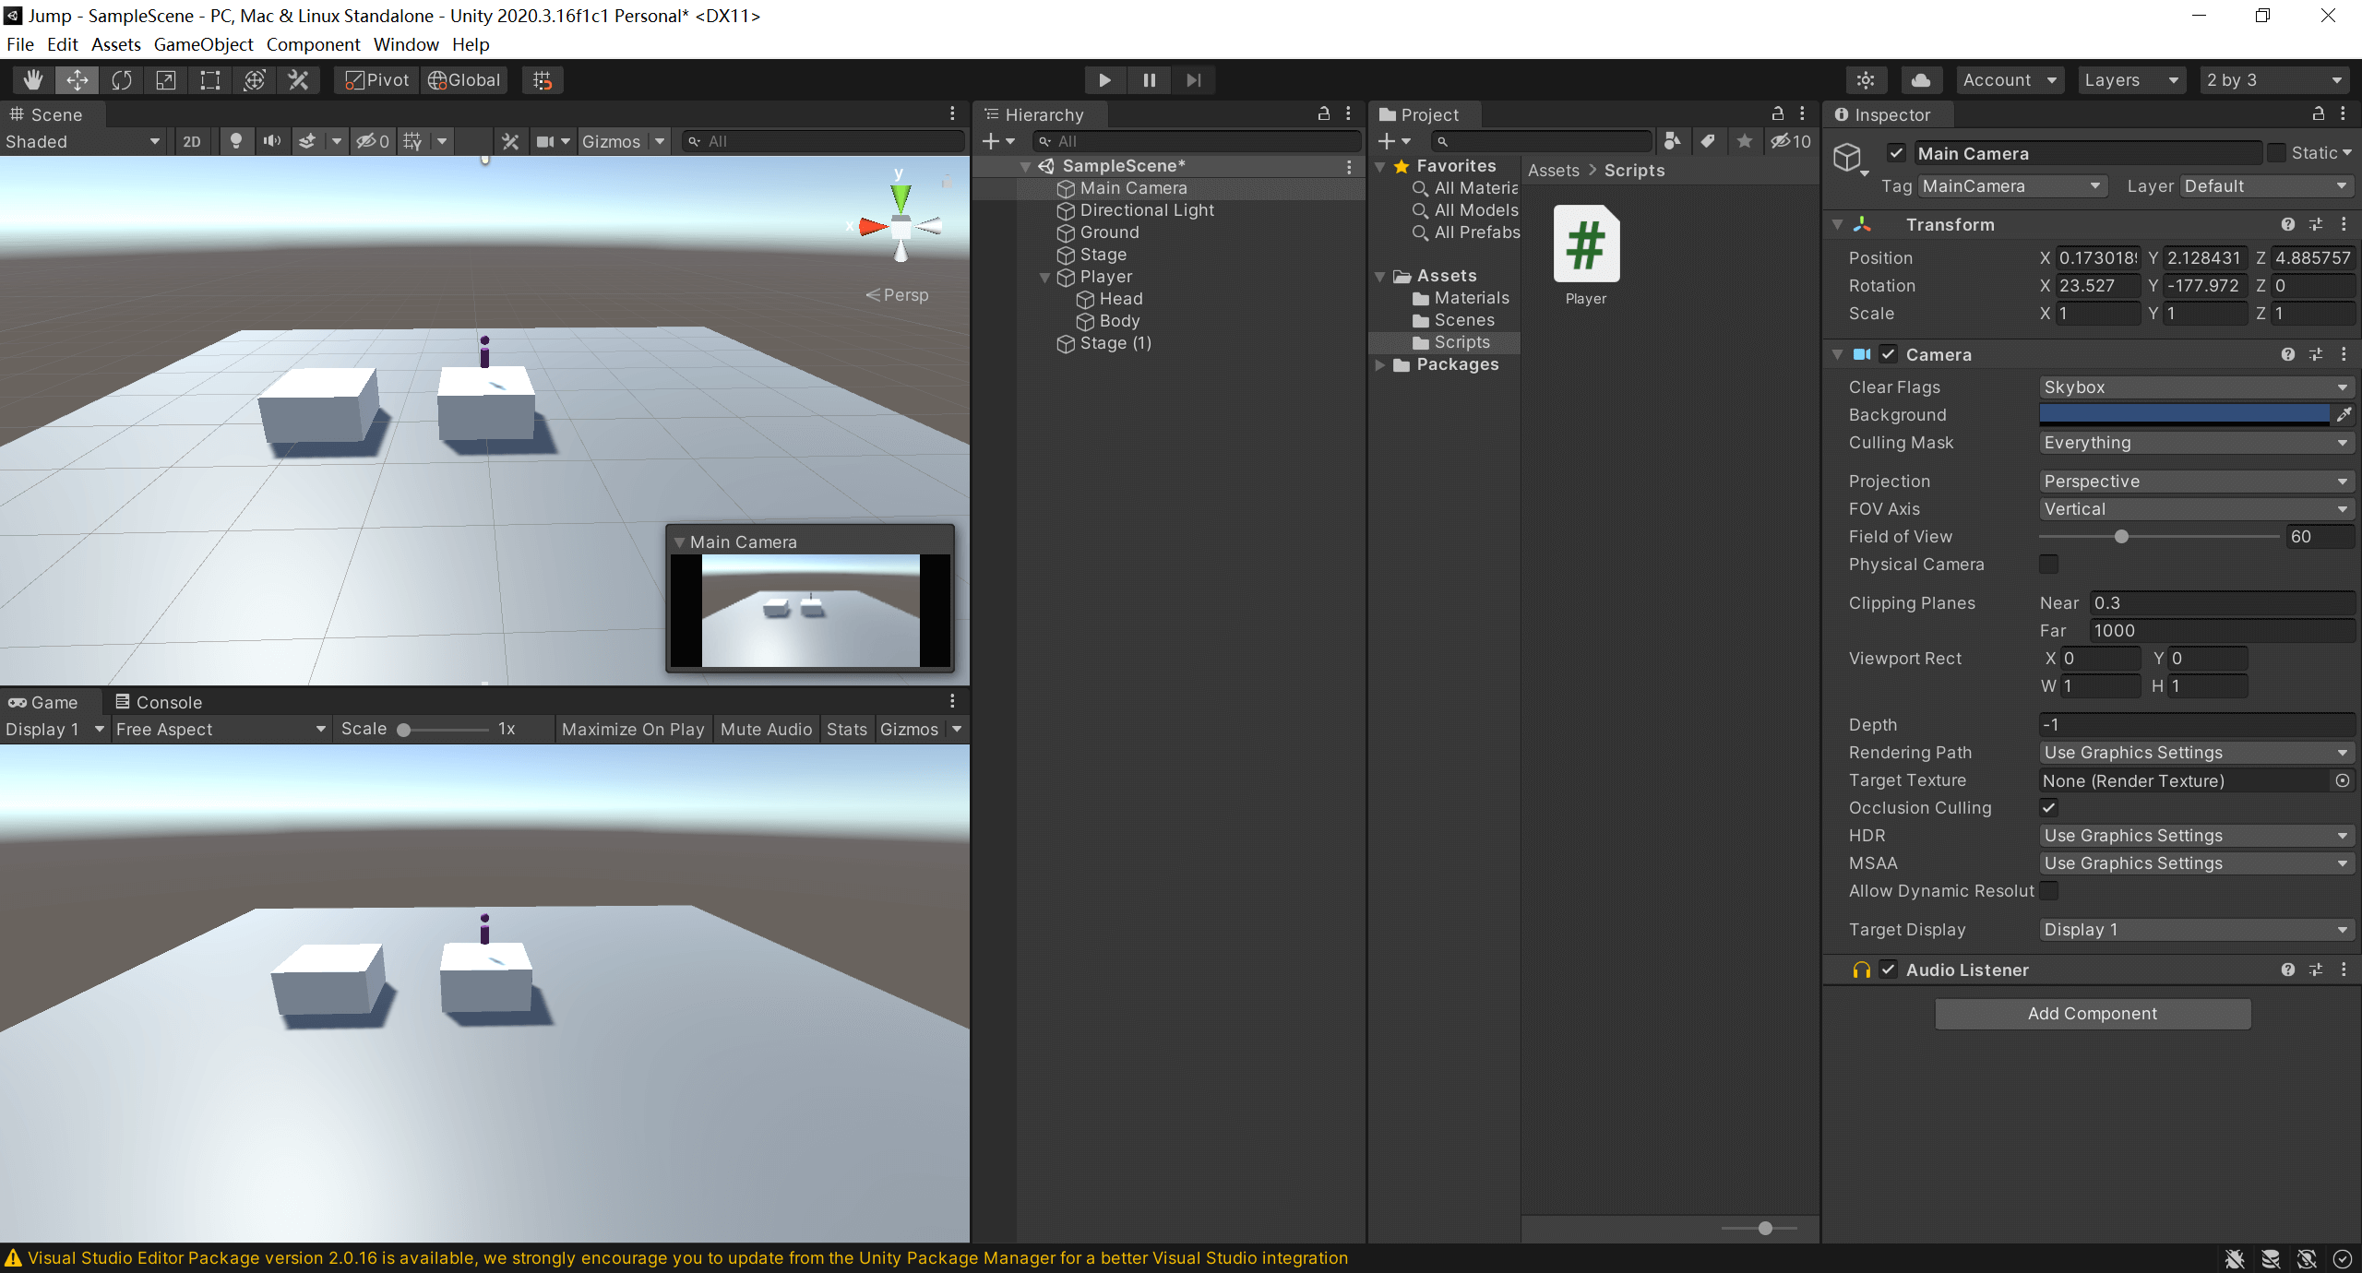Open the Layers dropdown in toolbar
This screenshot has width=2362, height=1273.
2130,80
